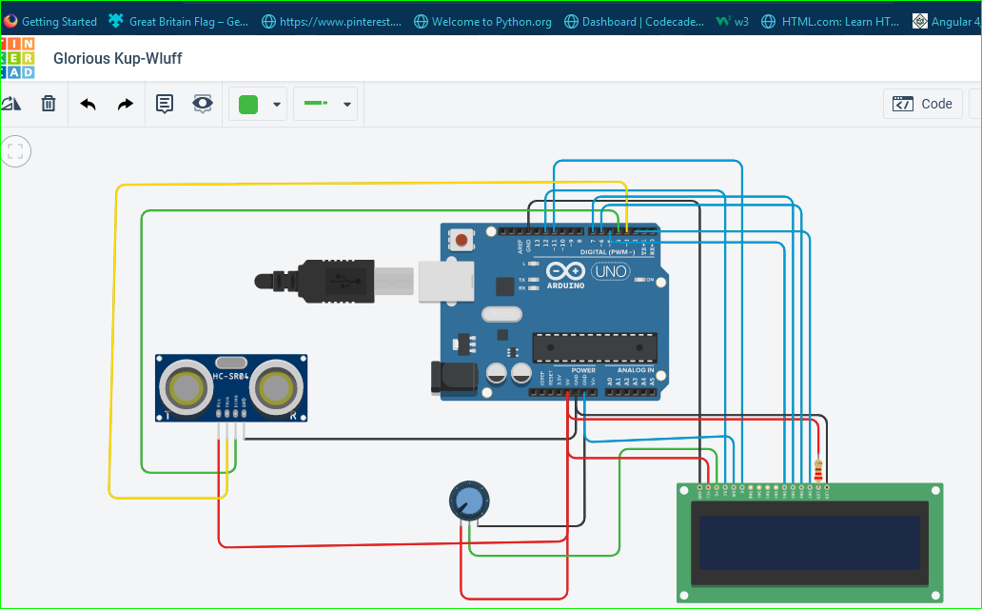Select the HC-SR04 ultrasonic sensor

[x=231, y=388]
